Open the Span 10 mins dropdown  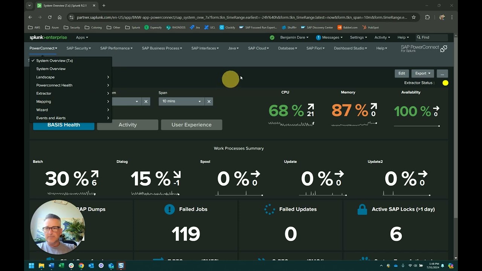[182, 101]
